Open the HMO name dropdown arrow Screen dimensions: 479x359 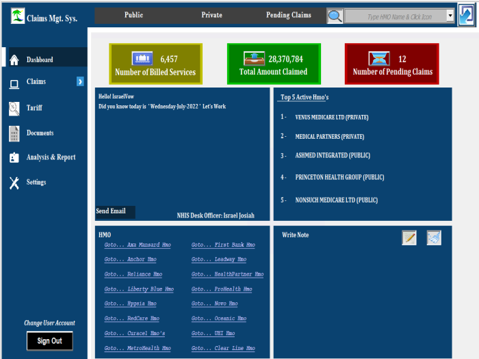pyautogui.click(x=450, y=15)
